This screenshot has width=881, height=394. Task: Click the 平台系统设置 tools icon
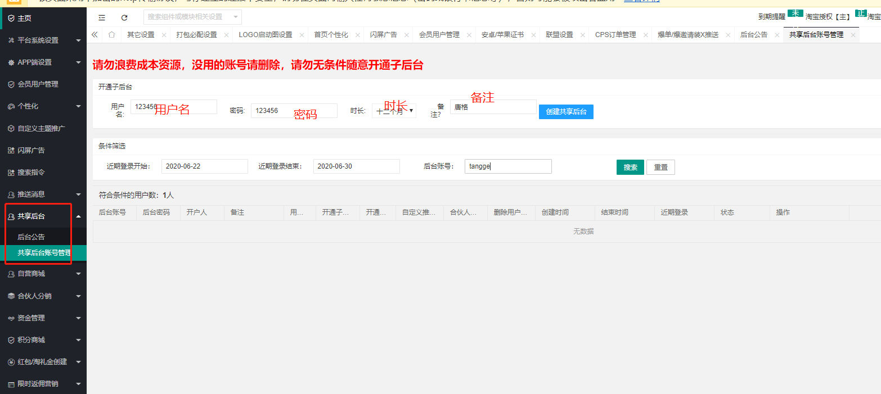[x=11, y=40]
